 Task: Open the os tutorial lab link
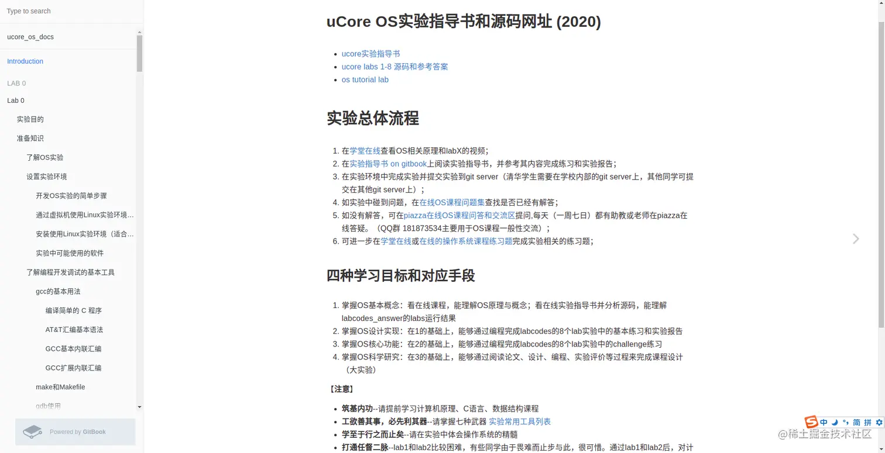click(365, 79)
